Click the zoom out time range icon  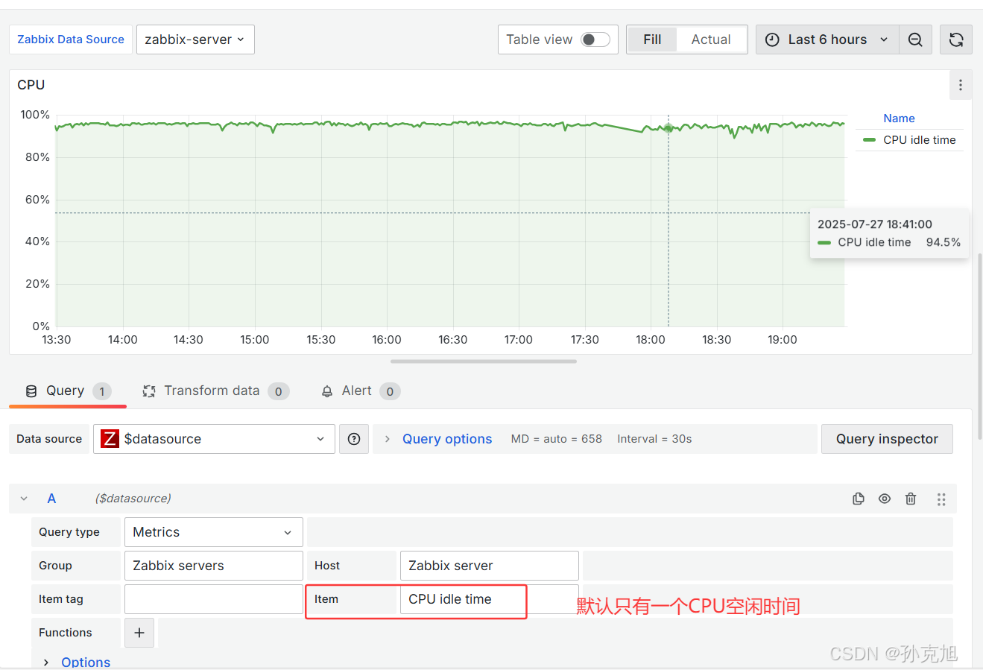pyautogui.click(x=915, y=39)
